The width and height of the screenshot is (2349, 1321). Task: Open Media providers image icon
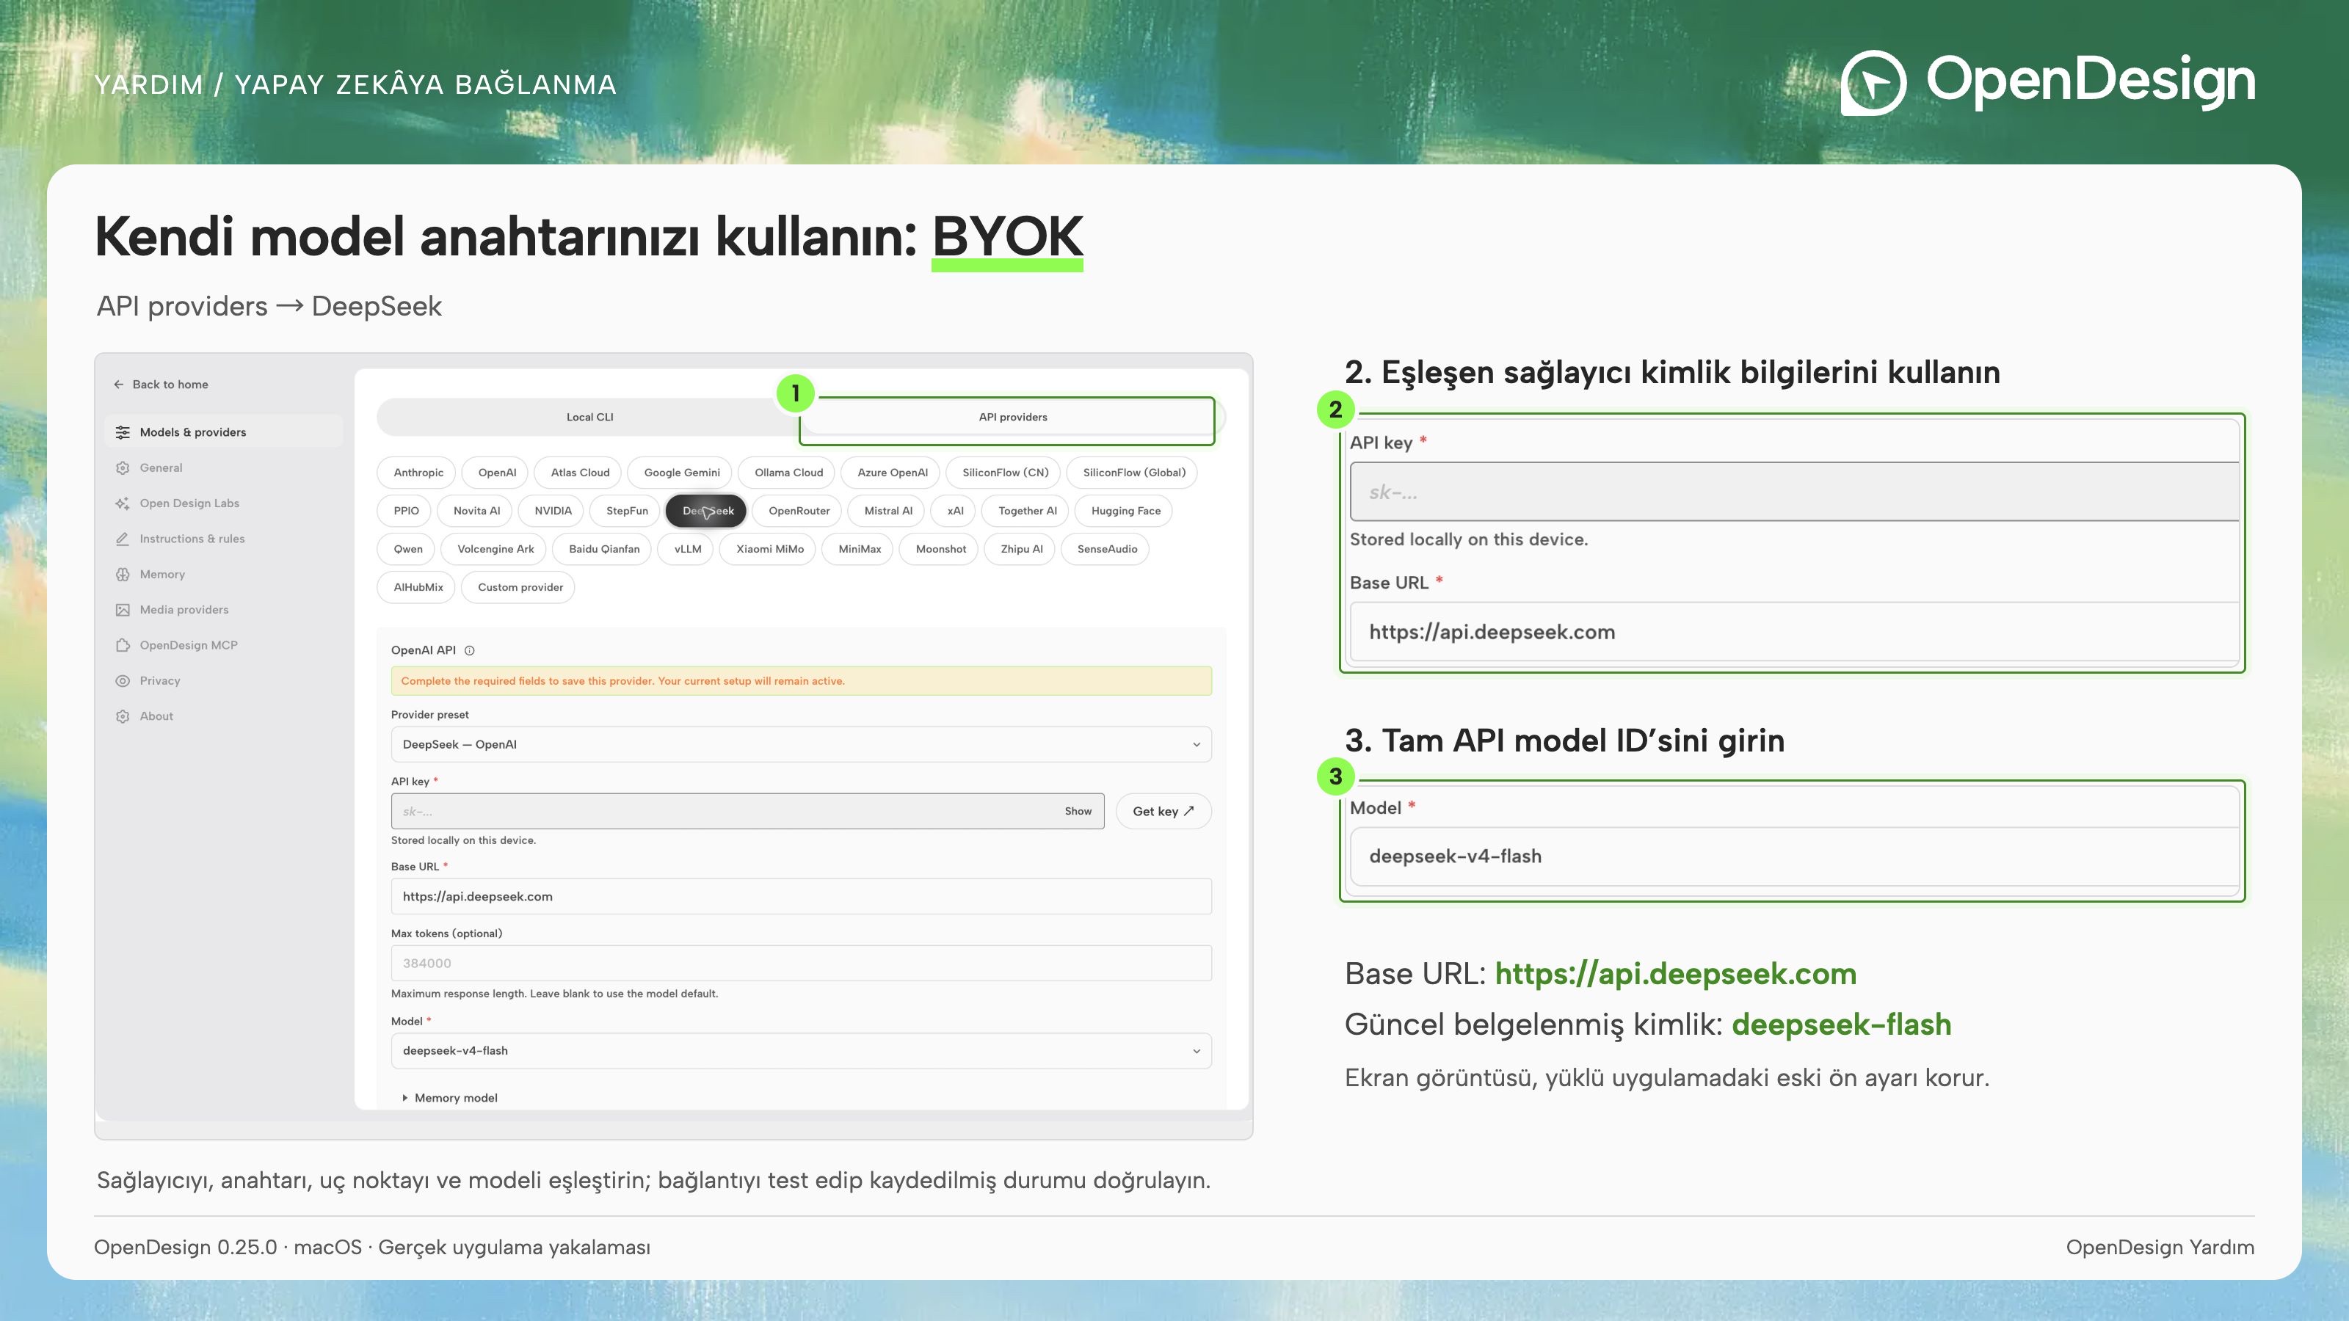[122, 610]
